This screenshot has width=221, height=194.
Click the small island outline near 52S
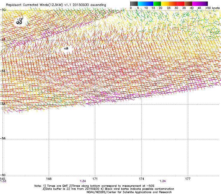point(66,48)
